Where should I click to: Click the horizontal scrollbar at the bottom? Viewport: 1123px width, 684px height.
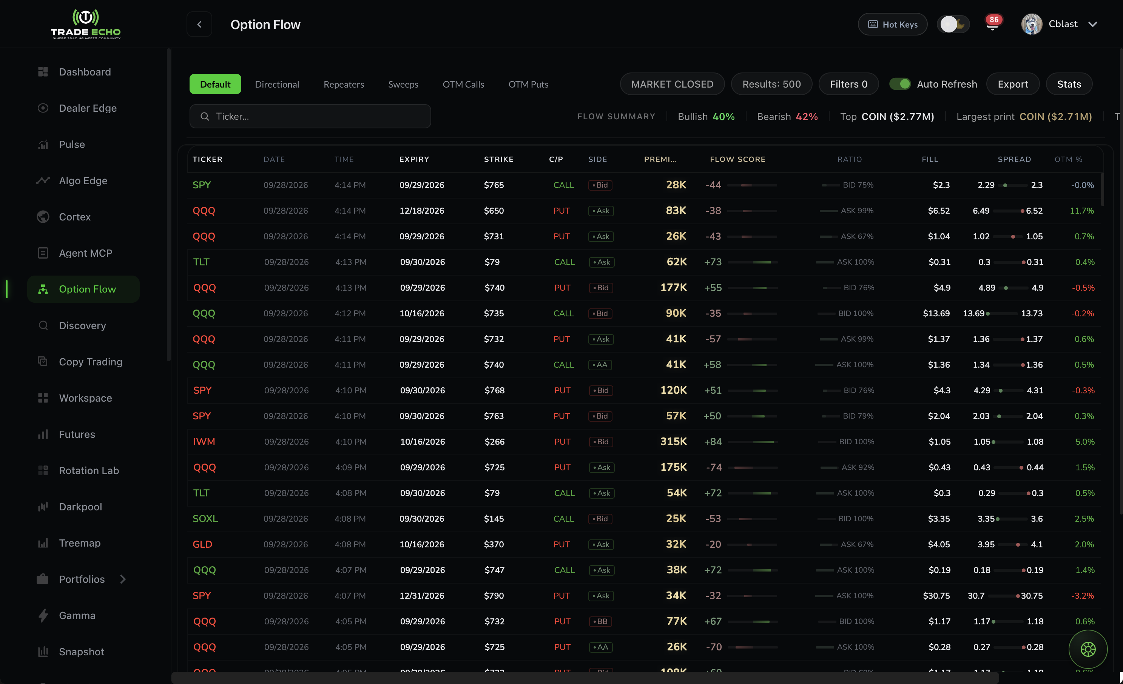[585, 678]
